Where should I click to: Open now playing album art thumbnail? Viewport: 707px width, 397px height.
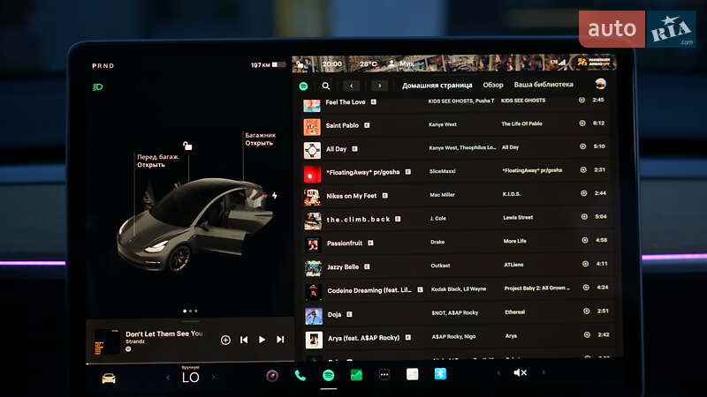tap(106, 341)
